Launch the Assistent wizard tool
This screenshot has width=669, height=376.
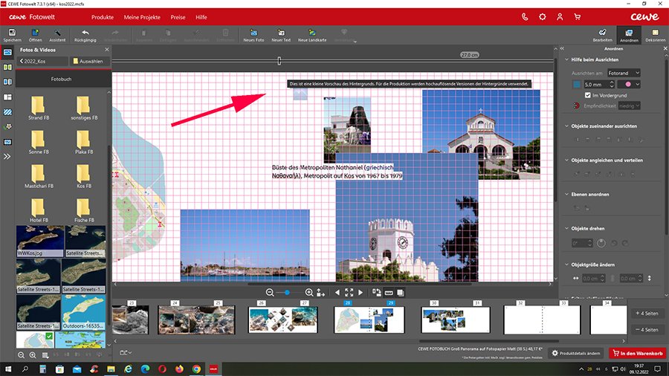point(57,33)
